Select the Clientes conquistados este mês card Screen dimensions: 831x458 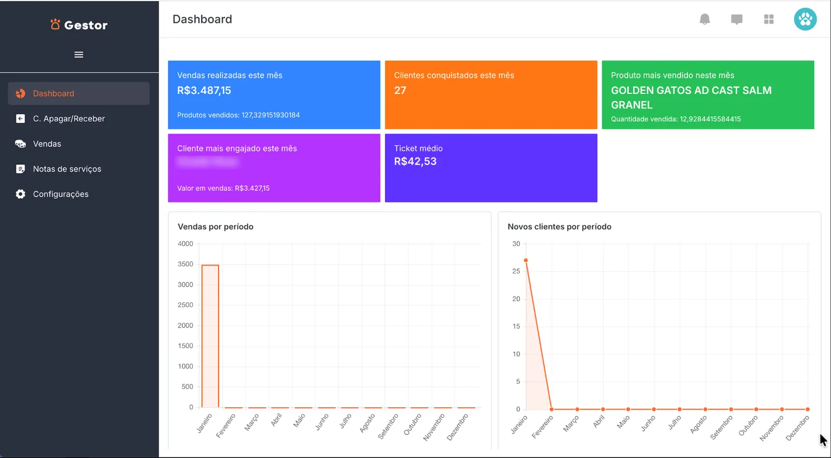491,95
